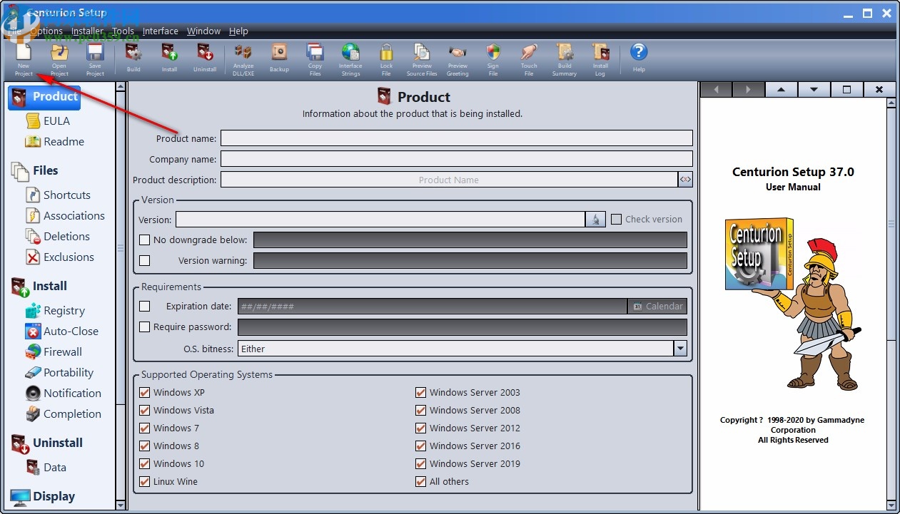900x514 pixels.
Task: Enable the Check version checkbox
Action: 617,220
